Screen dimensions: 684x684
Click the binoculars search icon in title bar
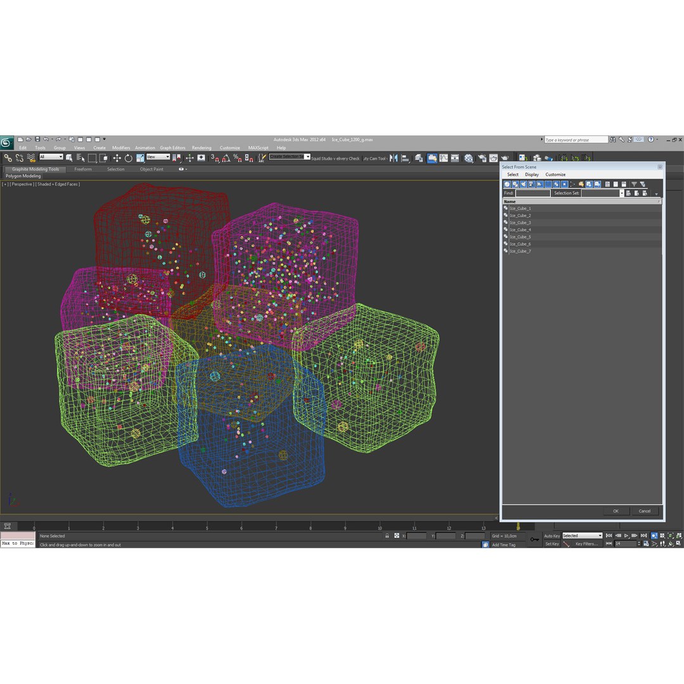click(613, 139)
